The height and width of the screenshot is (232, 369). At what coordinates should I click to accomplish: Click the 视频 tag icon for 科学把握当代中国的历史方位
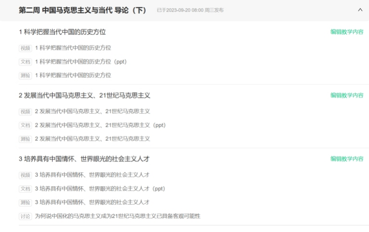pyautogui.click(x=25, y=48)
